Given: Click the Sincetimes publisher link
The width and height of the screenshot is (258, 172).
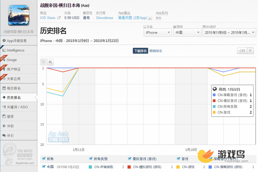Looking at the screenshot, I should pyautogui.click(x=104, y=18).
